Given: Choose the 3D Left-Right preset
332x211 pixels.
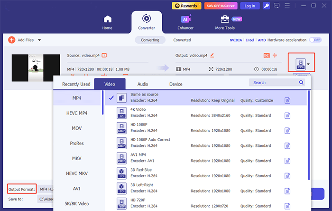Looking at the screenshot, I should [206, 188].
